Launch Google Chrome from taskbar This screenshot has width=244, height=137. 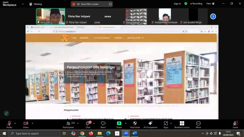pos(82,134)
